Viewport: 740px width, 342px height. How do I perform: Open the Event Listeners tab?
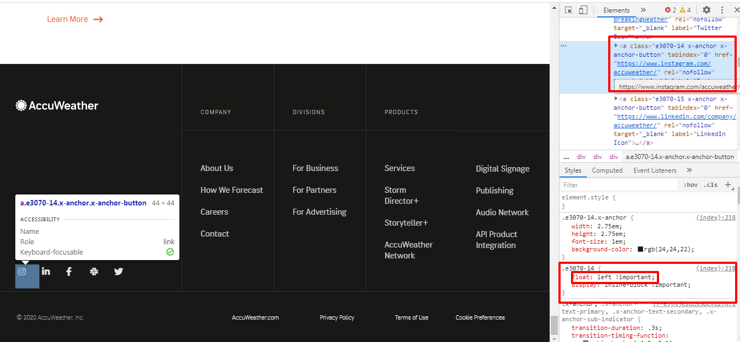tap(655, 170)
